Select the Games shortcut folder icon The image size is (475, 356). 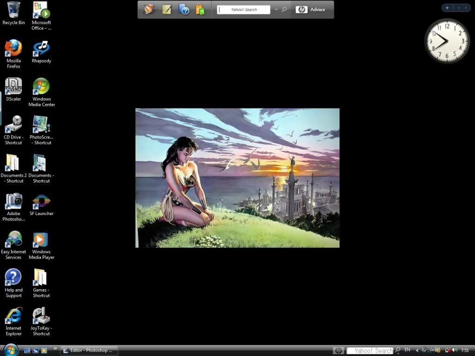[41, 283]
